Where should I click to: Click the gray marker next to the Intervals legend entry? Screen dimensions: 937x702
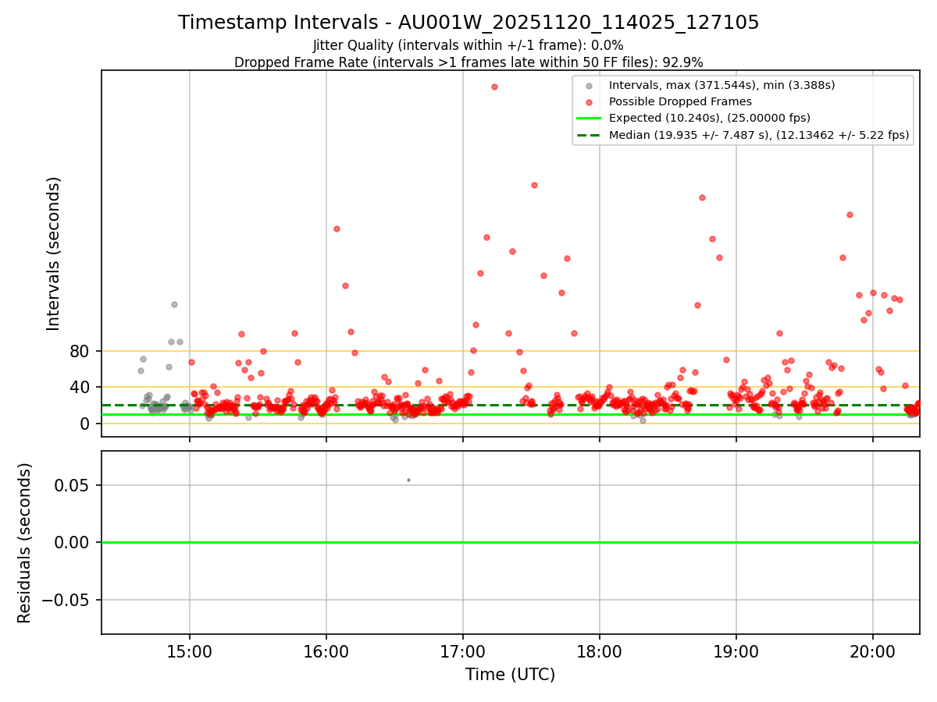pos(589,86)
